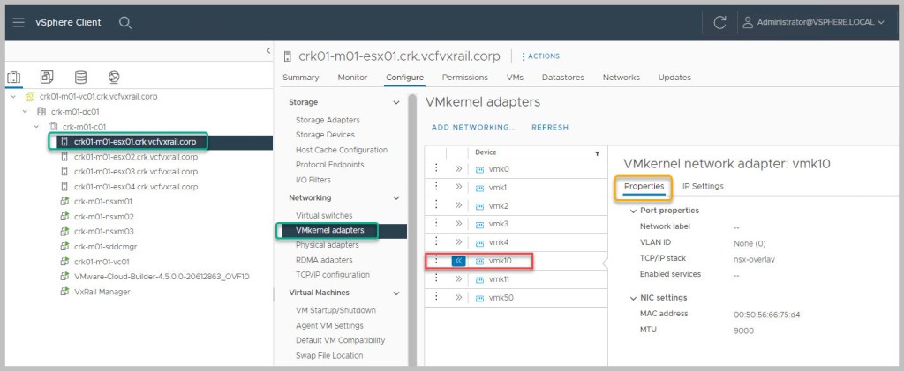This screenshot has width=904, height=371.
Task: Click the global refresh icon
Action: pos(719,22)
